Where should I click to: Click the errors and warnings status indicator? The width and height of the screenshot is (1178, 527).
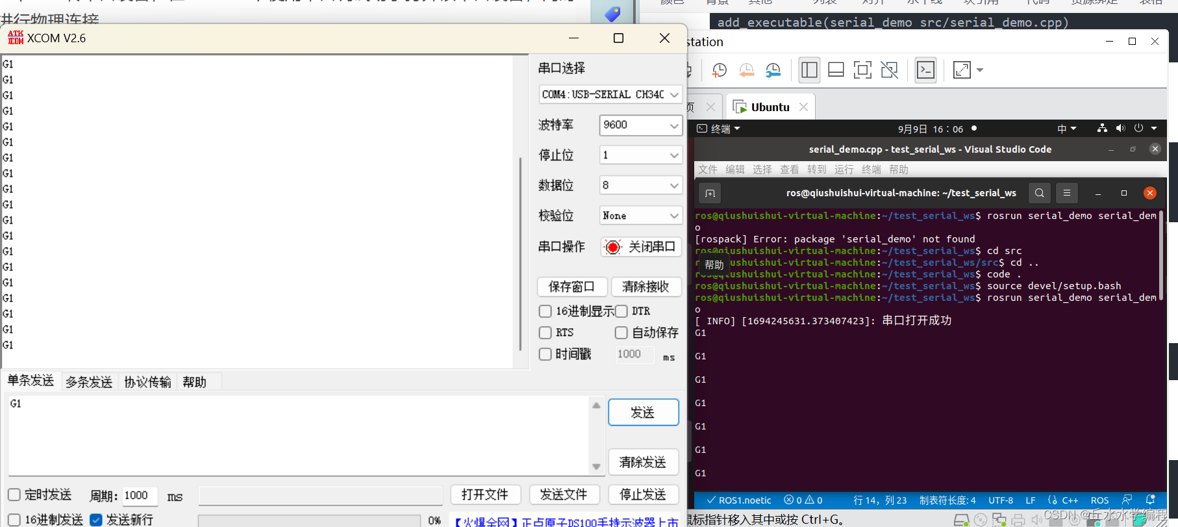[x=803, y=500]
